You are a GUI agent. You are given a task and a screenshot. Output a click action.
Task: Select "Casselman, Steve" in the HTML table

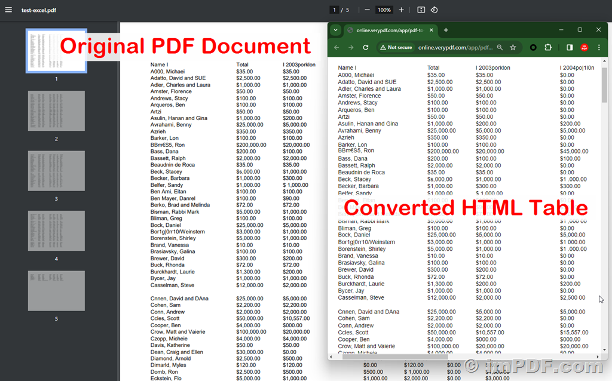click(360, 297)
